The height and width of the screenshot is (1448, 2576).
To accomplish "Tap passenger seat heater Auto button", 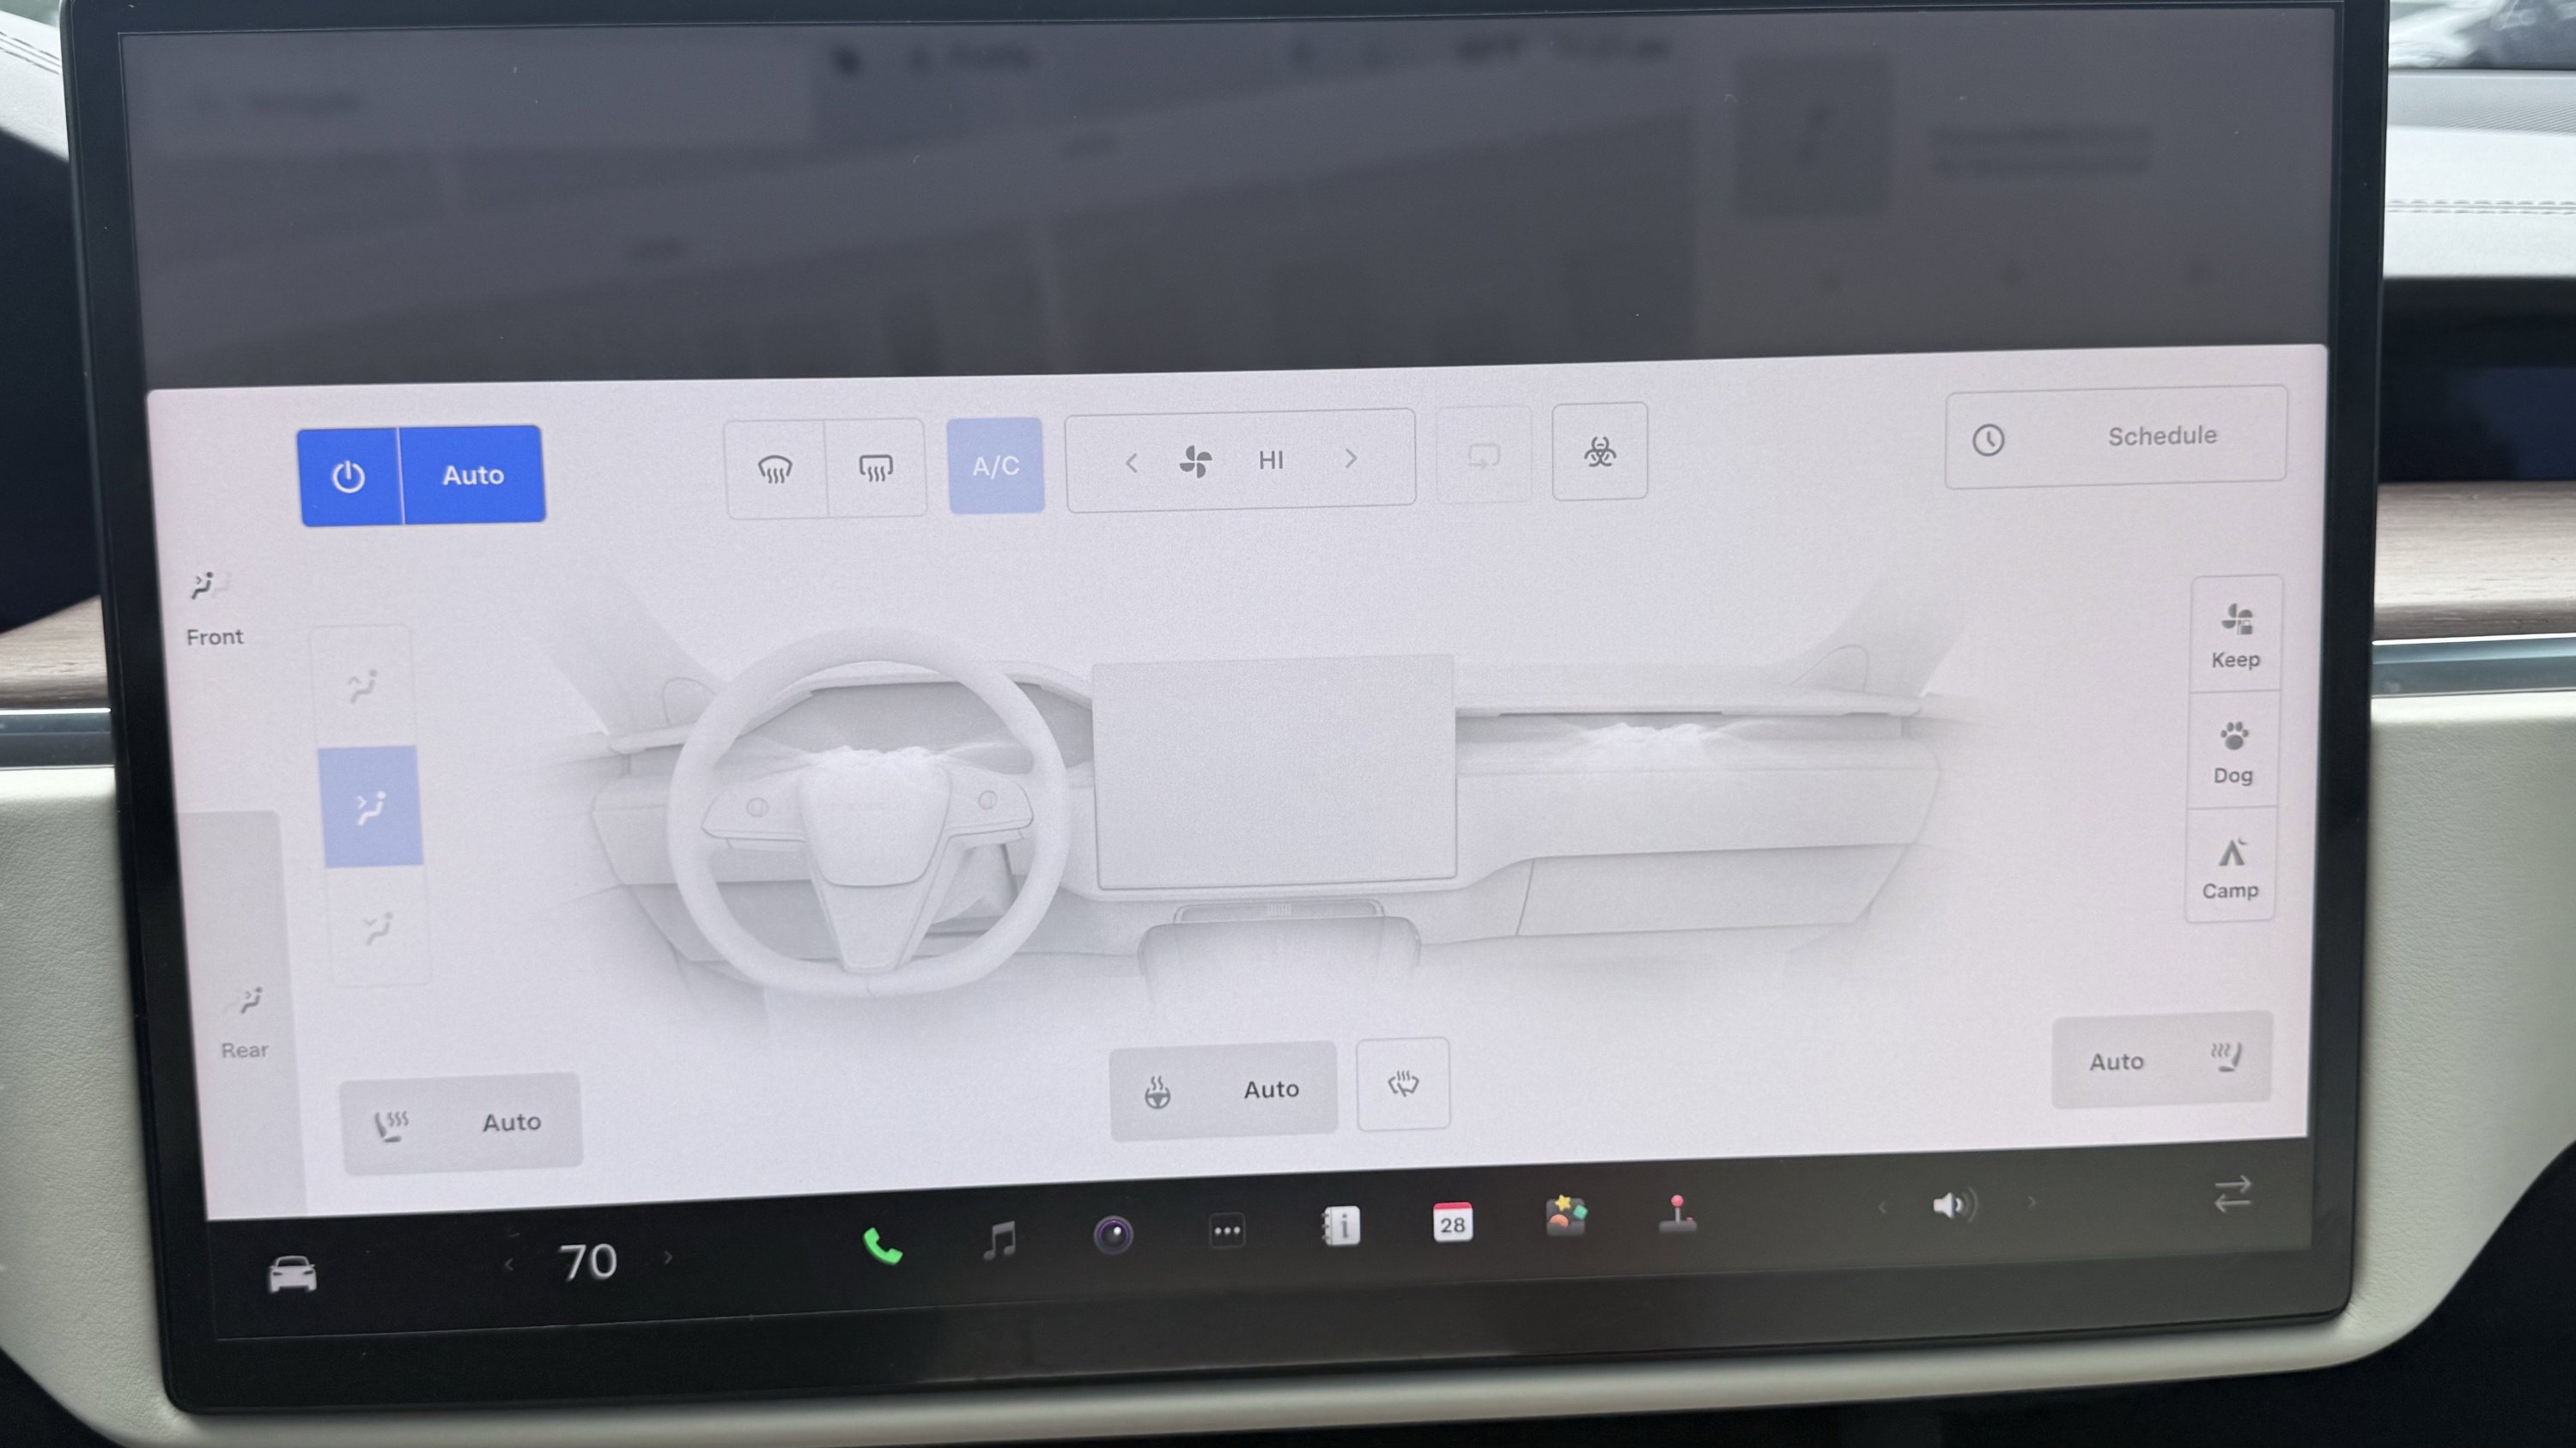I will coord(2162,1059).
